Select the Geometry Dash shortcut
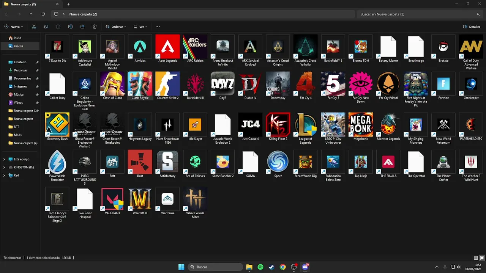The height and width of the screenshot is (273, 486). 57,127
